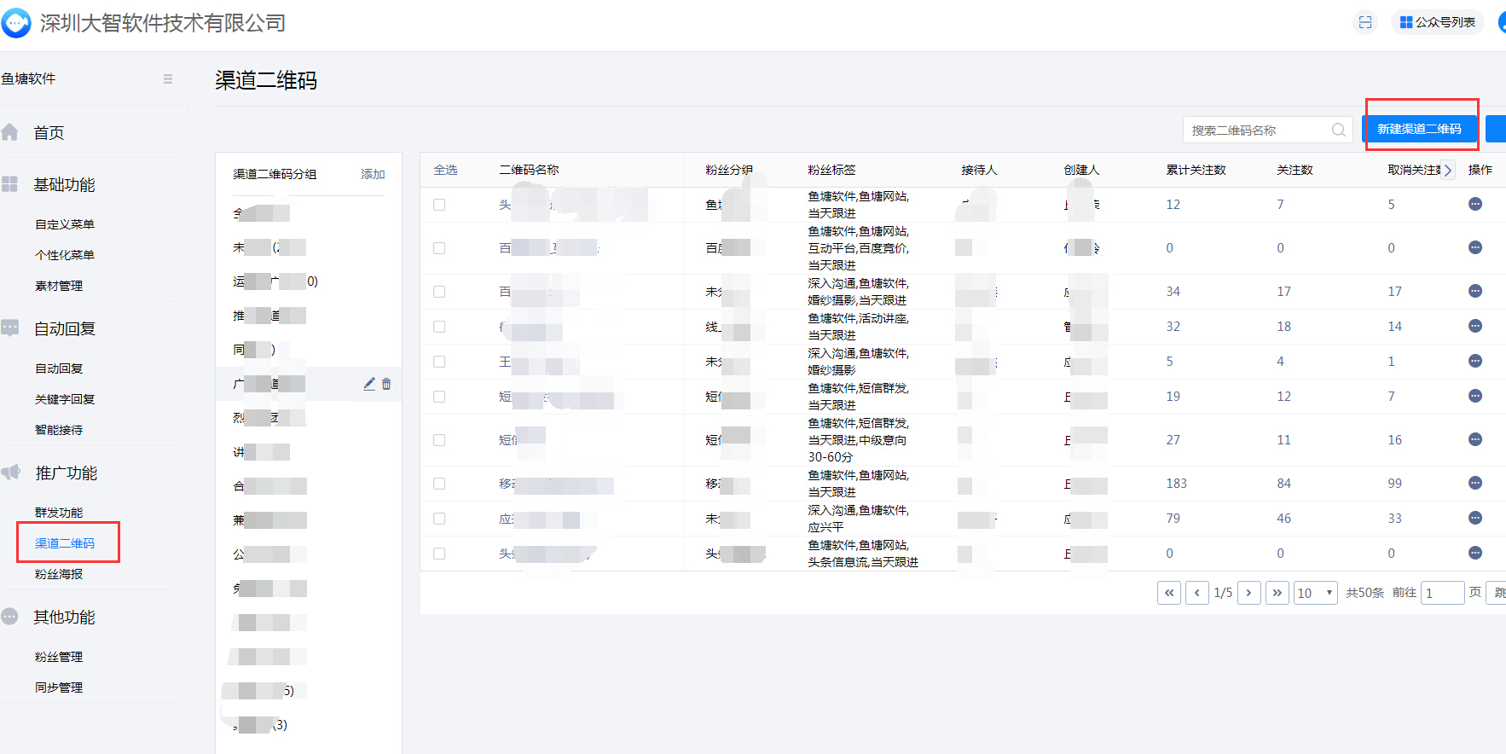Click 自动回复 chat bubble icon
Image resolution: width=1506 pixels, height=754 pixels.
click(x=10, y=328)
